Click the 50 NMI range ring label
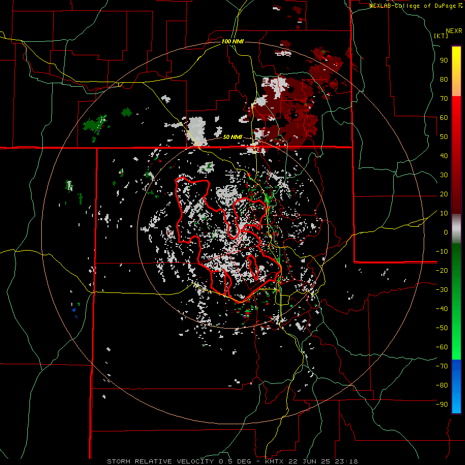The image size is (465, 465). pos(233,137)
